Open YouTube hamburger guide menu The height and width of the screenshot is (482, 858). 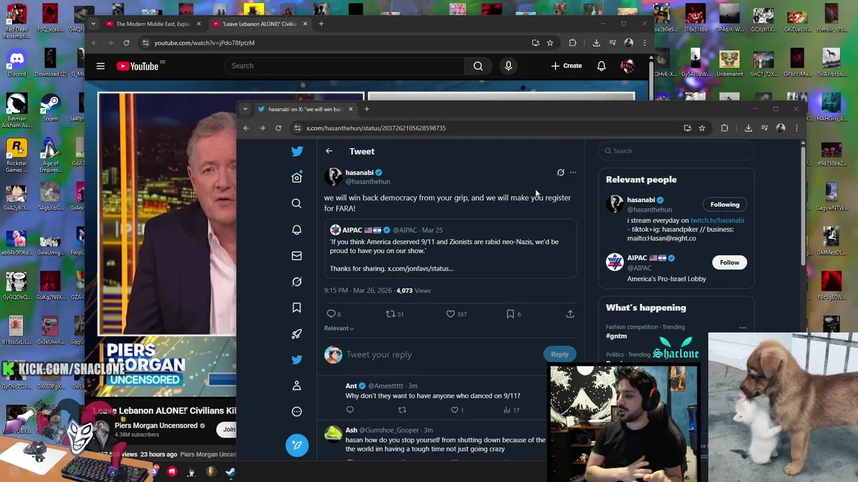pos(101,66)
